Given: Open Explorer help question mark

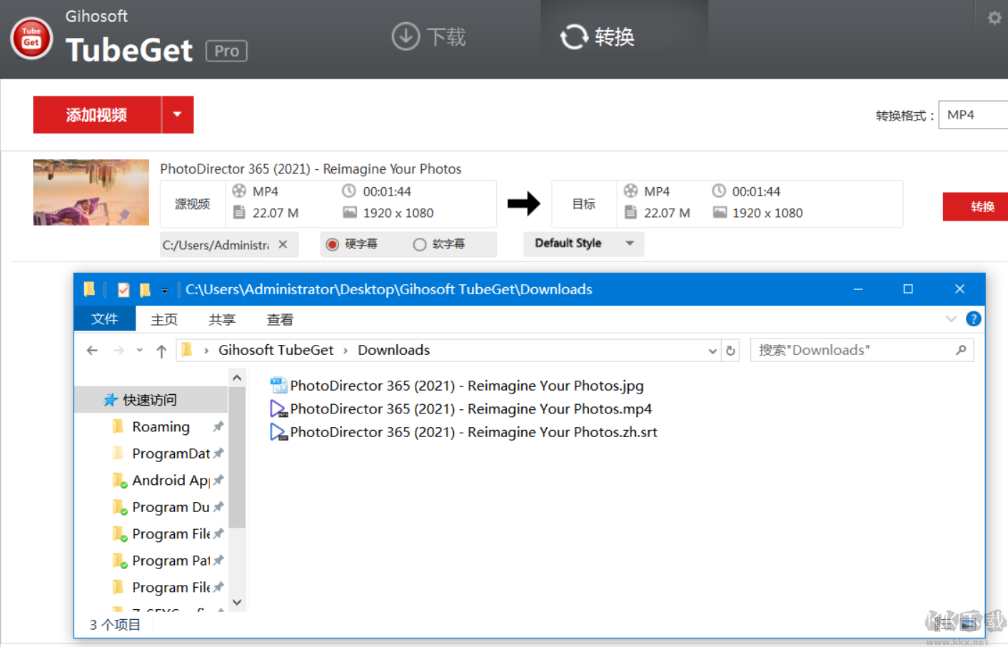Looking at the screenshot, I should point(973,319).
